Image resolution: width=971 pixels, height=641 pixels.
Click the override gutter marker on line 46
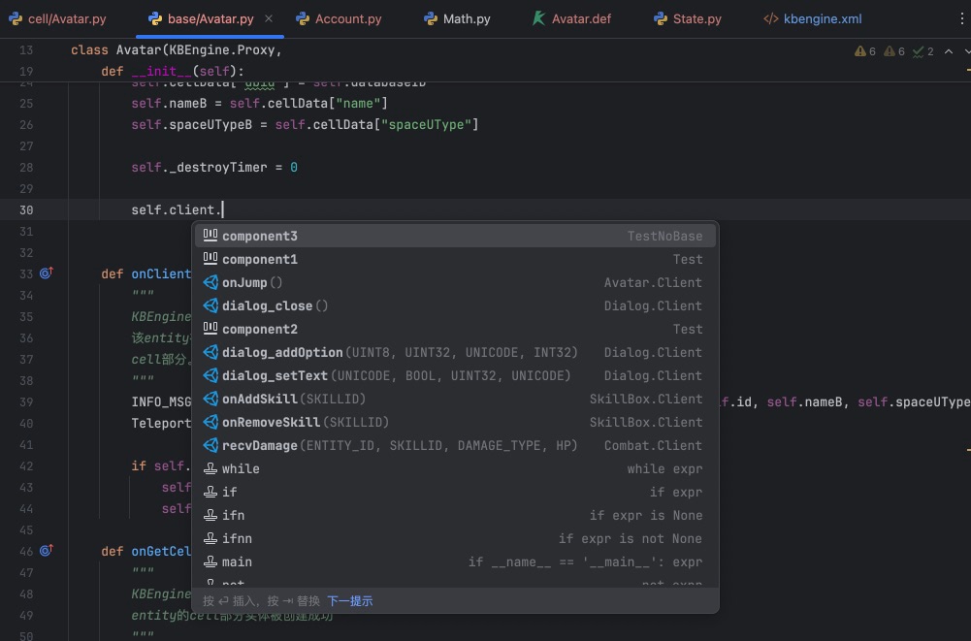tap(46, 551)
